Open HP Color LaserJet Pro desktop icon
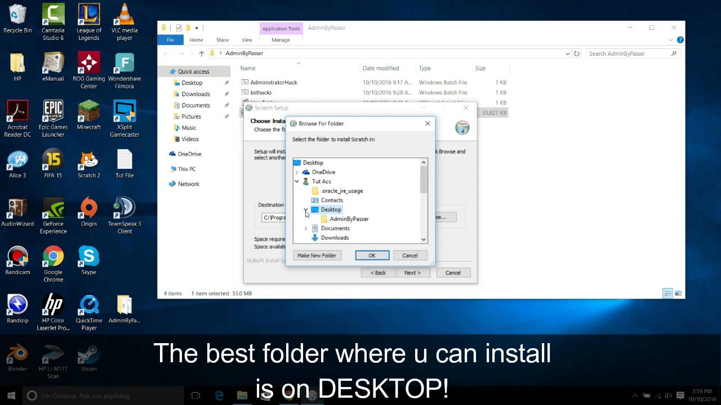This screenshot has width=721, height=405. pyautogui.click(x=53, y=313)
